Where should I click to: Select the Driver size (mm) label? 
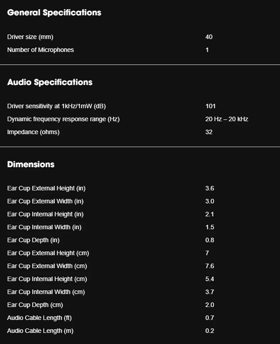30,37
